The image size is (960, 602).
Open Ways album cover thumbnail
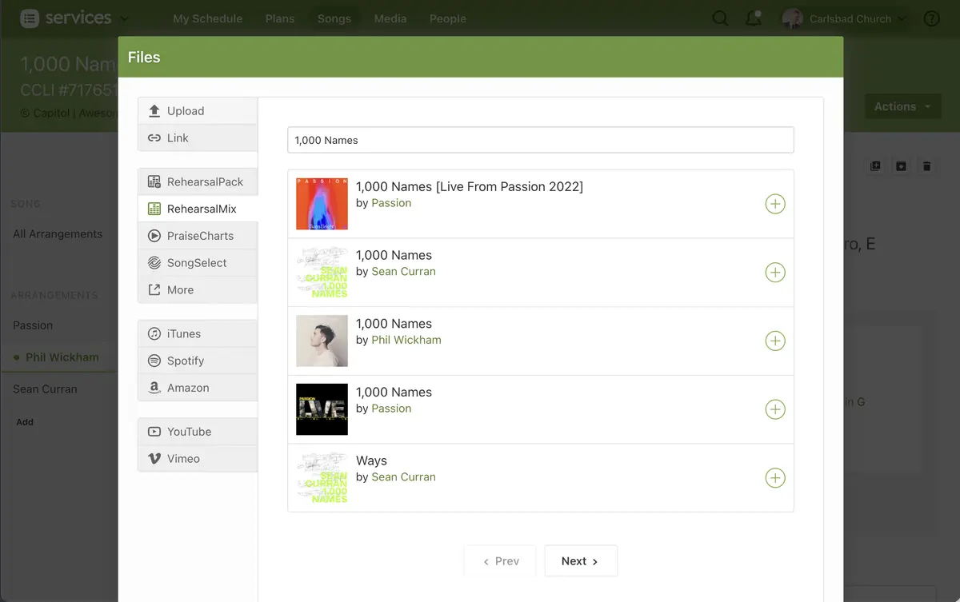pyautogui.click(x=322, y=478)
